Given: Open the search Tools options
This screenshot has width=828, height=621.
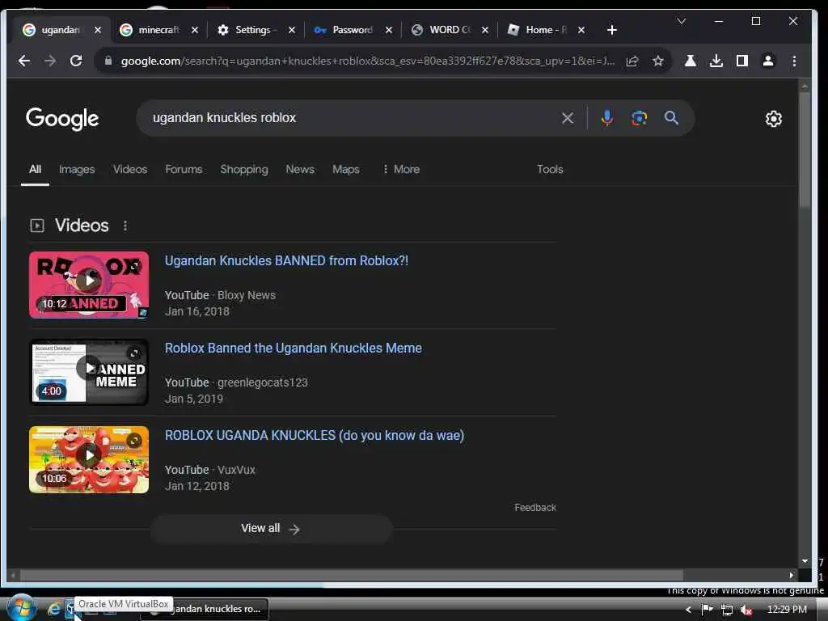Looking at the screenshot, I should (550, 170).
